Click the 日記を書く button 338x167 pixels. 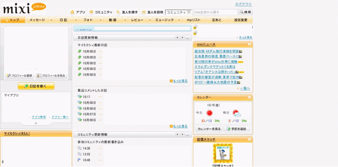tap(36, 86)
